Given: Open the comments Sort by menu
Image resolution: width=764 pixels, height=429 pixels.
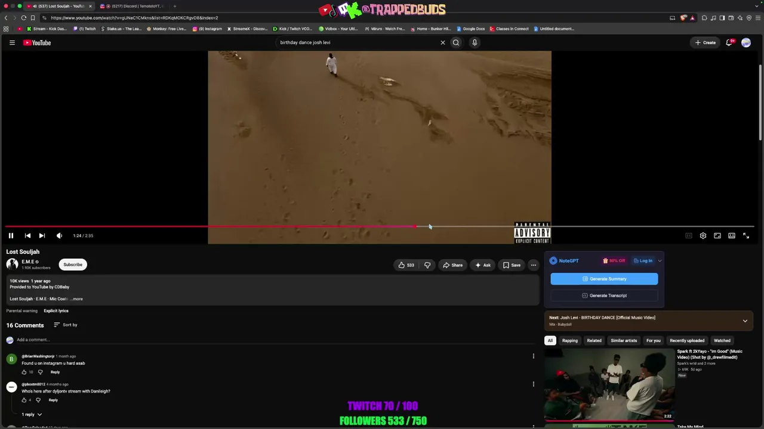Looking at the screenshot, I should click(66, 325).
